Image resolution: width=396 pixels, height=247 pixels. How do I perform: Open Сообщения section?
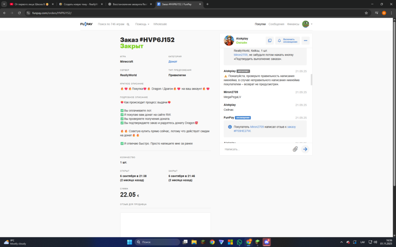pos(276,24)
